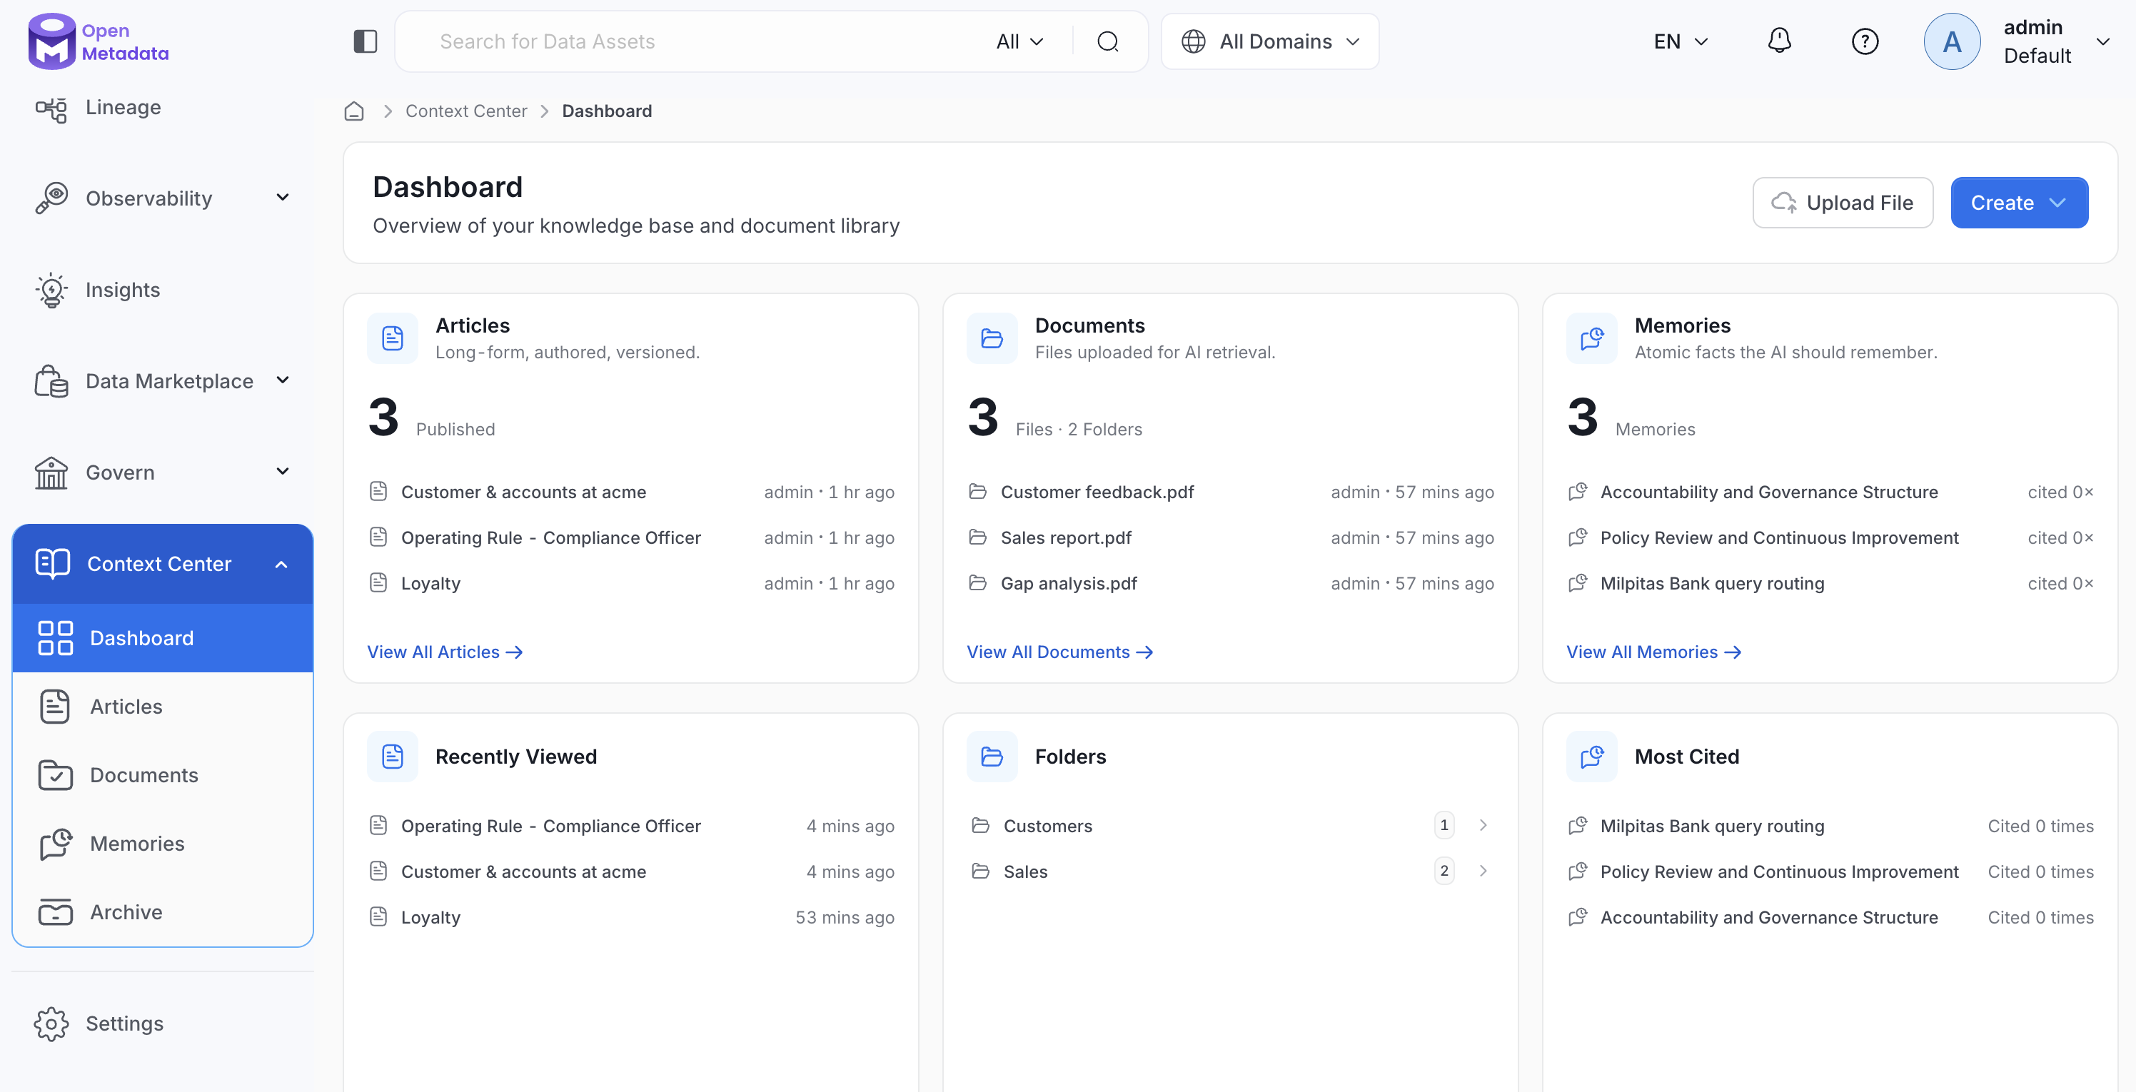This screenshot has height=1092, width=2136.
Task: Open Articles in Context Center menu
Action: click(x=163, y=707)
